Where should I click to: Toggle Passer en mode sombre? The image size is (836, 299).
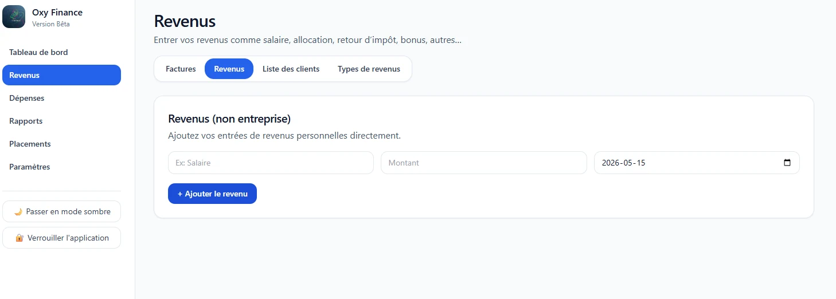tap(62, 211)
